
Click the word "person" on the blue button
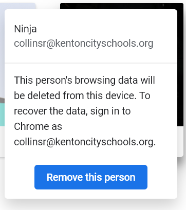tap(120, 178)
